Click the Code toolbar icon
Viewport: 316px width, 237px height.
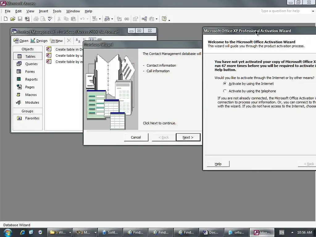click(x=119, y=19)
